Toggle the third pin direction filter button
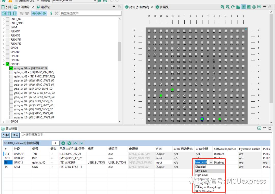 [44, 13]
